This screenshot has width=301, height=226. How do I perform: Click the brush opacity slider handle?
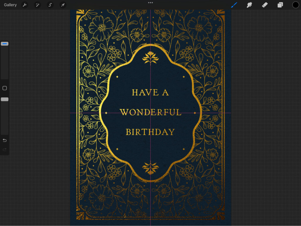[5, 99]
